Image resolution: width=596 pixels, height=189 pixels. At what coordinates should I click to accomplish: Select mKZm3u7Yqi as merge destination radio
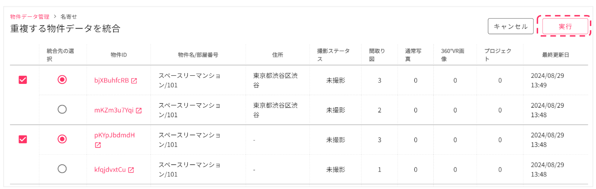pyautogui.click(x=62, y=109)
